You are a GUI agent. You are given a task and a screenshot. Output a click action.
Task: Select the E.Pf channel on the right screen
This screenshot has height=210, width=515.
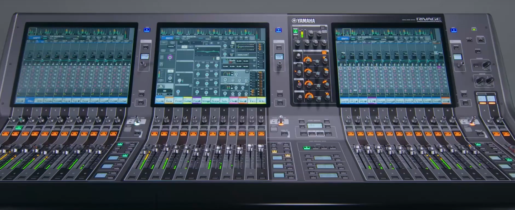[x=372, y=101]
